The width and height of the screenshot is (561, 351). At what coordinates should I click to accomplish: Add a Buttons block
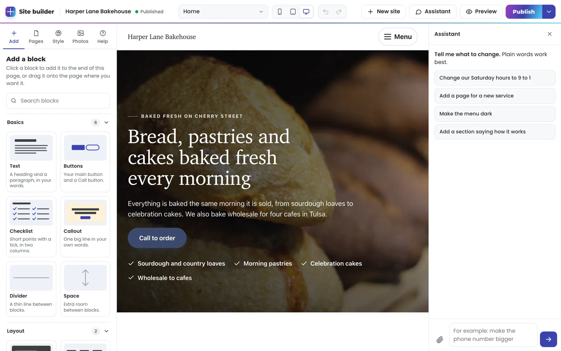pyautogui.click(x=85, y=162)
